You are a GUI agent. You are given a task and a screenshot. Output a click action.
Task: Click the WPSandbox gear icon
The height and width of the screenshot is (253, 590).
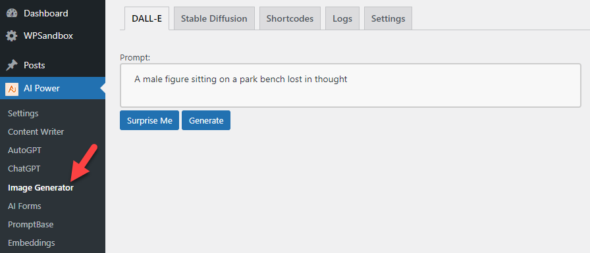point(12,36)
